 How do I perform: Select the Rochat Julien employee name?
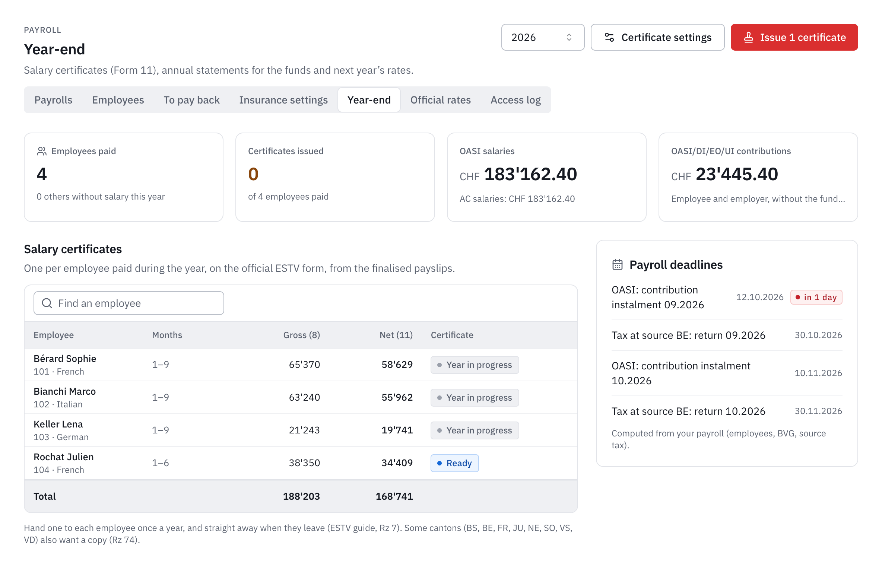[64, 457]
